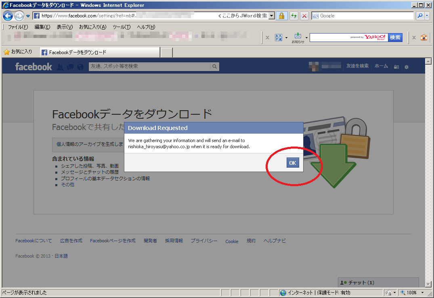Click scrollbar up arrow
Viewport: 434px width, 298px height.
point(428,61)
